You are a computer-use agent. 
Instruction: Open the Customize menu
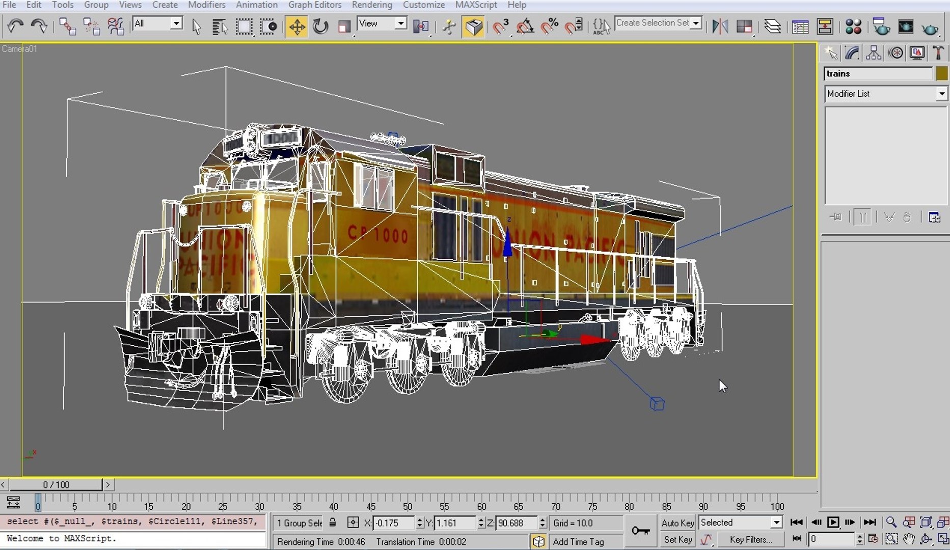(x=424, y=5)
